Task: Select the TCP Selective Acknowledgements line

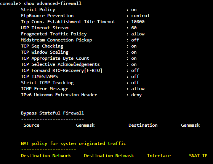Action: (79, 64)
